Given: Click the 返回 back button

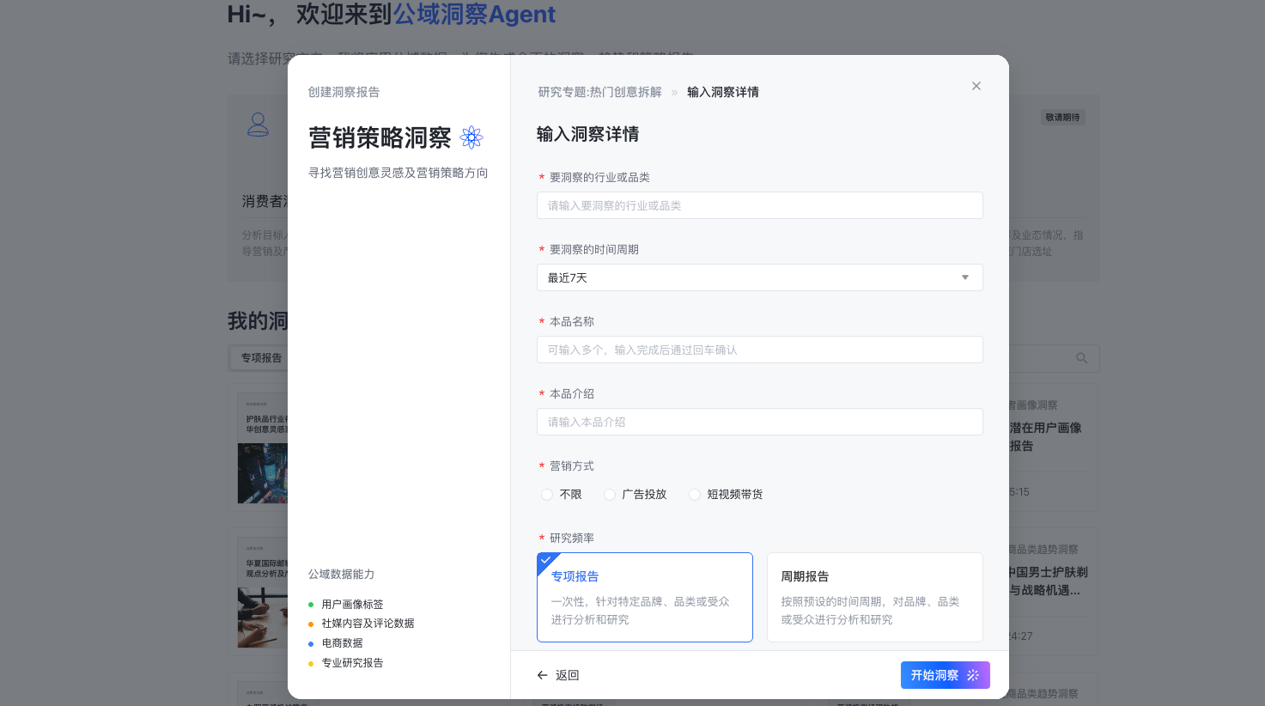Looking at the screenshot, I should [558, 675].
